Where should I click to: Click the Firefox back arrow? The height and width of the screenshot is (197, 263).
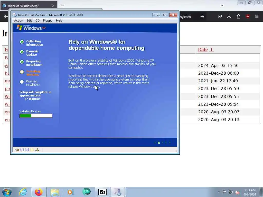[6, 17]
